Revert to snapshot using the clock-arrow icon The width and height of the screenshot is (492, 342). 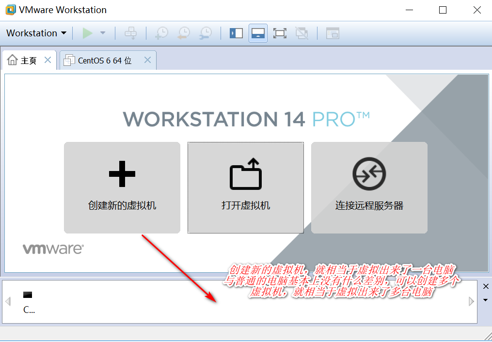coord(184,33)
